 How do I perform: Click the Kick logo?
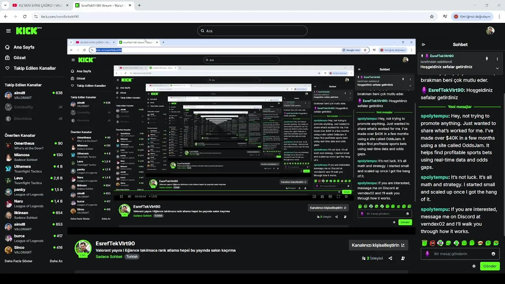coord(29,31)
